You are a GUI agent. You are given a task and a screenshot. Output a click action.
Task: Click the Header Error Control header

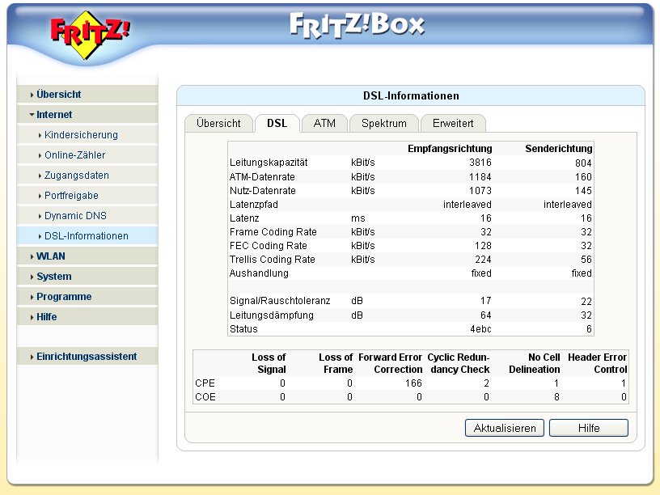point(597,363)
